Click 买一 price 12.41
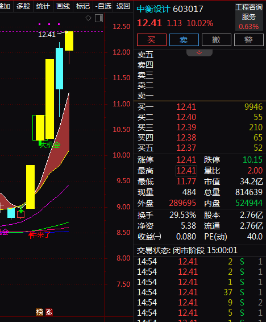Image resolution: width=266 pixels, height=322 pixels. 186,107
